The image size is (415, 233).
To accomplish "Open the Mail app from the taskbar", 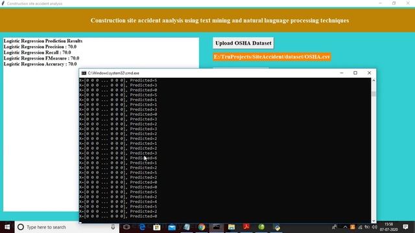I will [x=172, y=227].
